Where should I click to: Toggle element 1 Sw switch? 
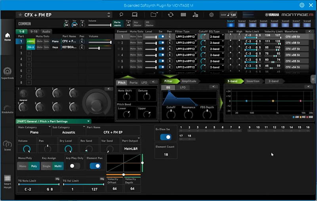(x=161, y=37)
